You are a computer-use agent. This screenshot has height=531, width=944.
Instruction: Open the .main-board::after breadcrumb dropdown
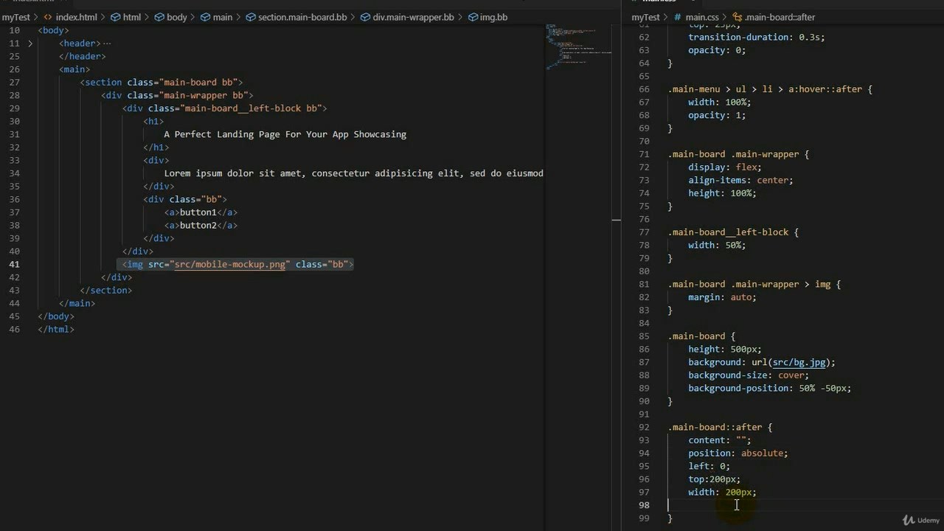point(780,17)
